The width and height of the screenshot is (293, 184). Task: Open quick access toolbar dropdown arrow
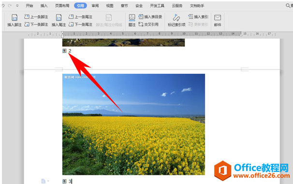(x=17, y=6)
